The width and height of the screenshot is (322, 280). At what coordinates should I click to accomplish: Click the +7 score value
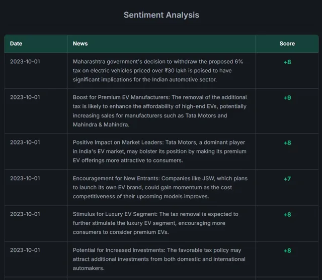(x=287, y=179)
